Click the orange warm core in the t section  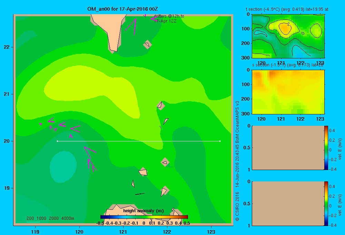[285, 29]
